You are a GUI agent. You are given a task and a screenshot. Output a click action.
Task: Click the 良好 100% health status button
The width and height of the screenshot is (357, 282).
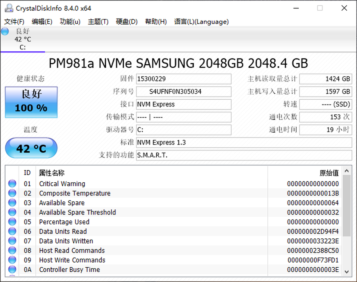click(31, 102)
